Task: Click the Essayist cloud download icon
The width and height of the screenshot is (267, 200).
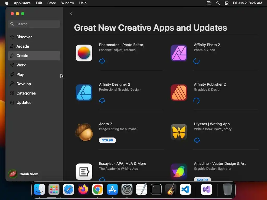Action: coord(102,179)
